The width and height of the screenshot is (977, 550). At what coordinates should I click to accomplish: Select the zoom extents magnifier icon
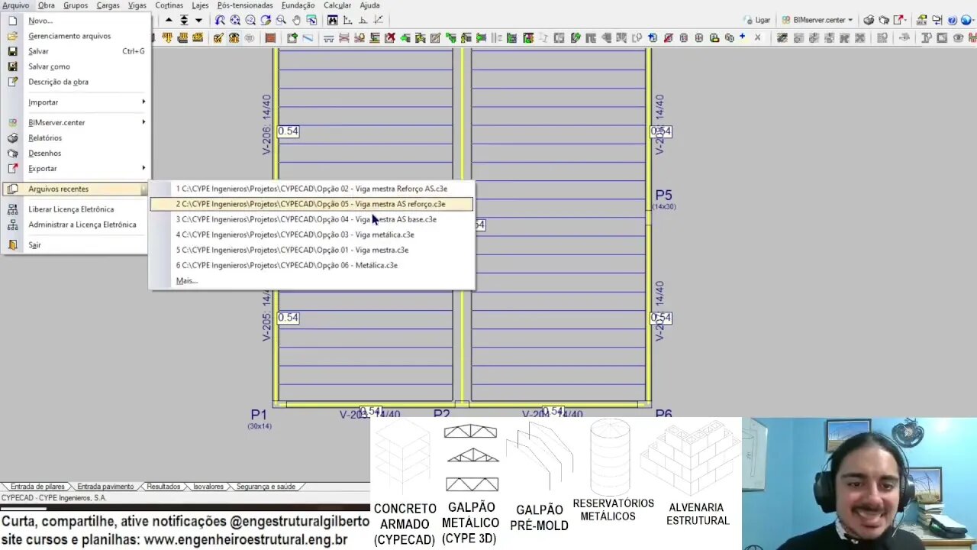click(235, 20)
